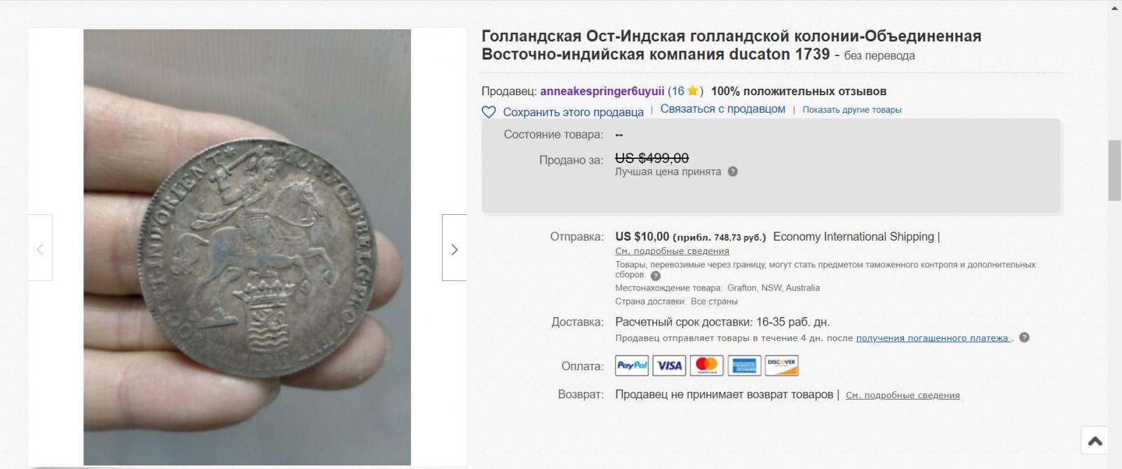This screenshot has height=469, width=1122.
Task: Click help icon beside Лучшая цена принята
Action: pos(733,171)
